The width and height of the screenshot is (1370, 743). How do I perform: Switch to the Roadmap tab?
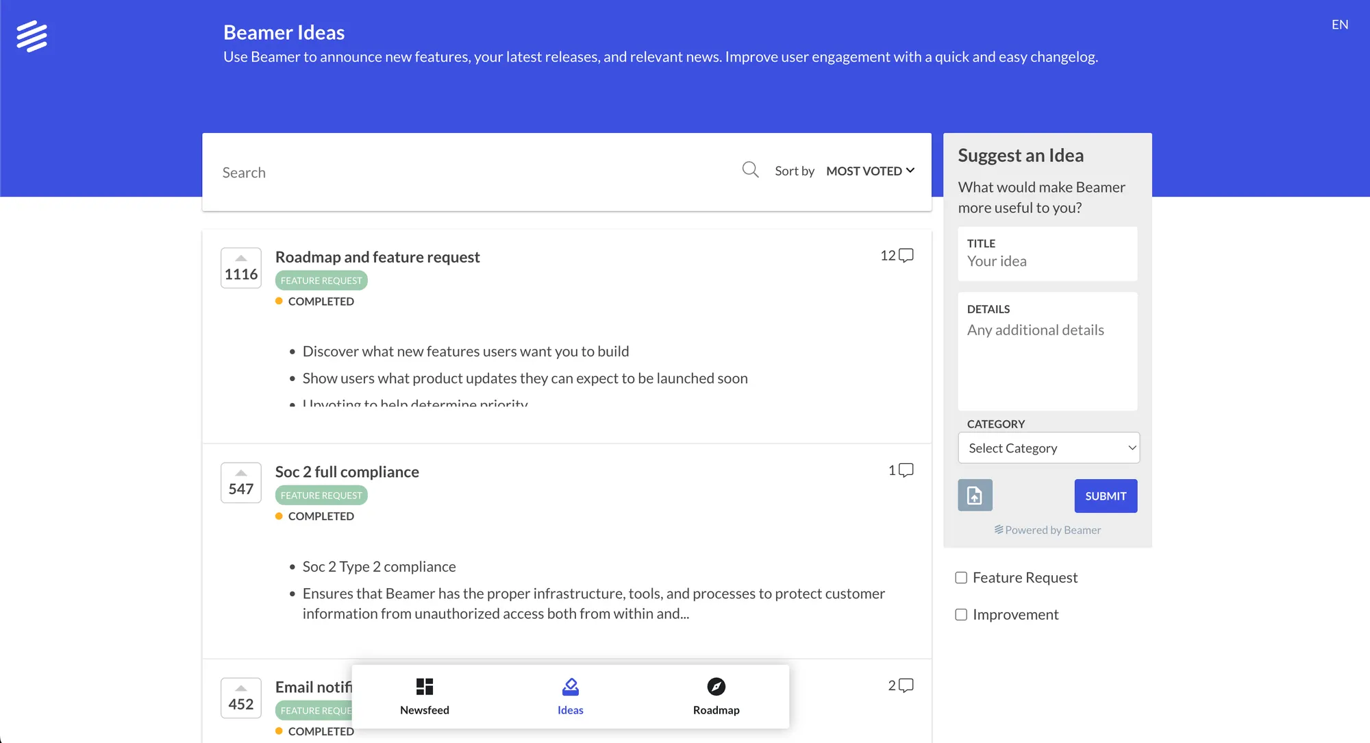pos(716,696)
